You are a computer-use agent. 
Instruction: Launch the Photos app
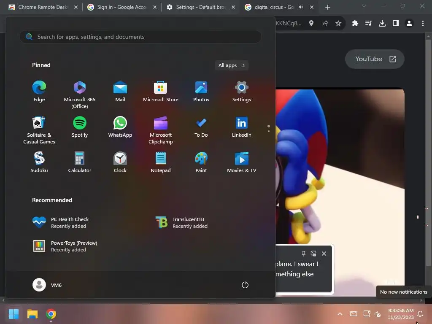(201, 92)
